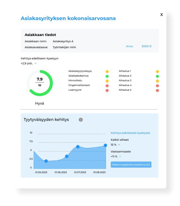
Task: Click the Työntekijän nimi value
Action: 64,47
